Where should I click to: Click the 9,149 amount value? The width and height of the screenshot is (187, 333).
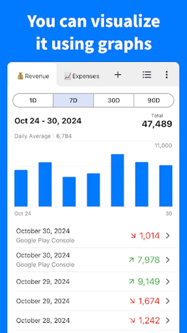pyautogui.click(x=149, y=282)
